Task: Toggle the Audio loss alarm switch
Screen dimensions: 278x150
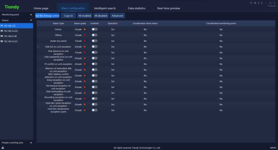Action: [x=94, y=41]
